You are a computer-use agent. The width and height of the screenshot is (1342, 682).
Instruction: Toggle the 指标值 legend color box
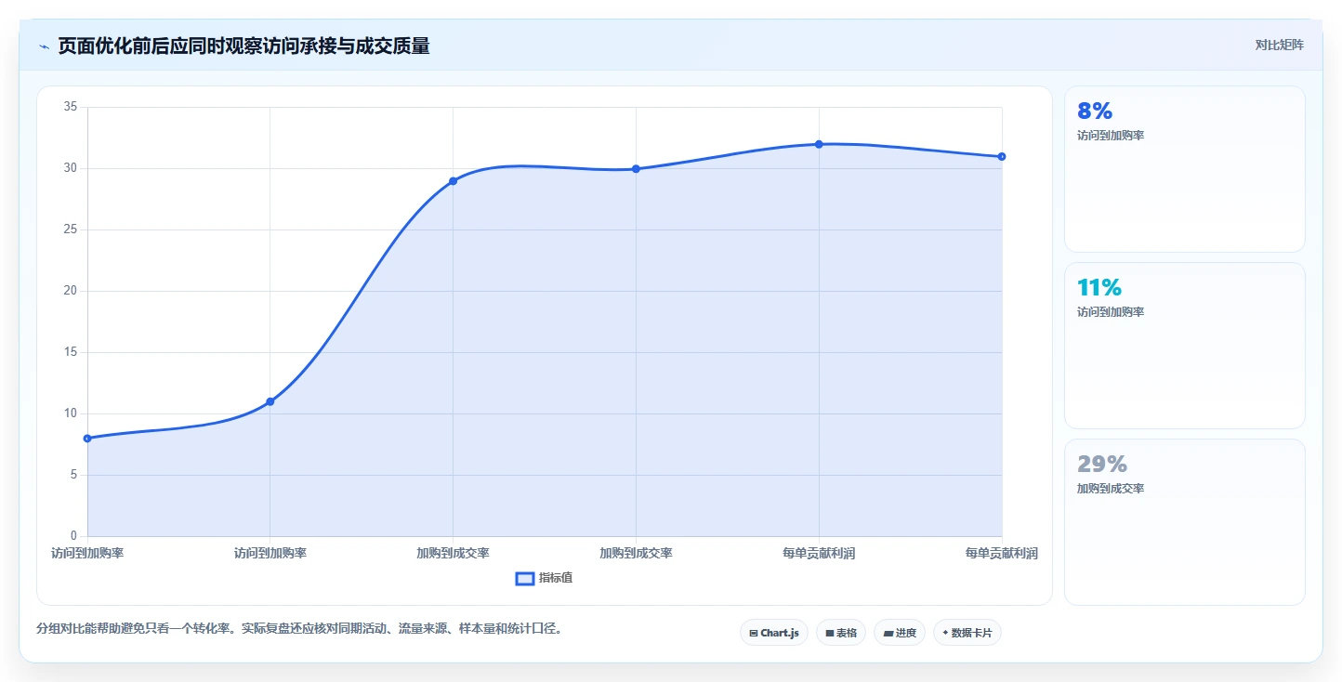[525, 578]
